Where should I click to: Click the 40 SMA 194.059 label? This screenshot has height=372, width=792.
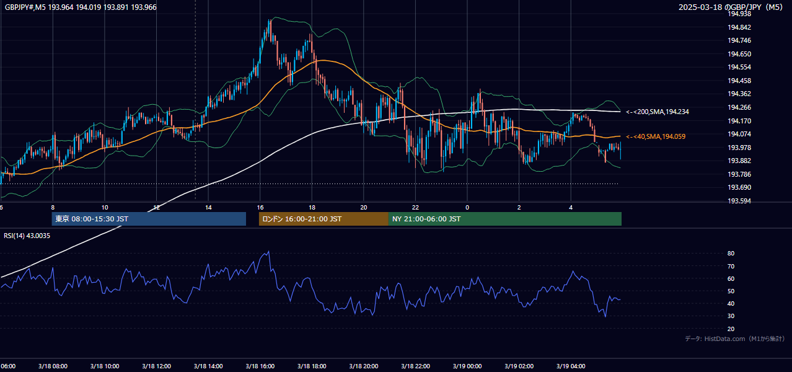656,136
